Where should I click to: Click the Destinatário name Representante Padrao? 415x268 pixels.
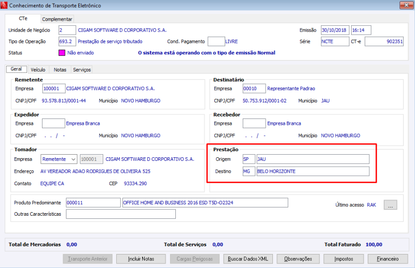pos(291,88)
